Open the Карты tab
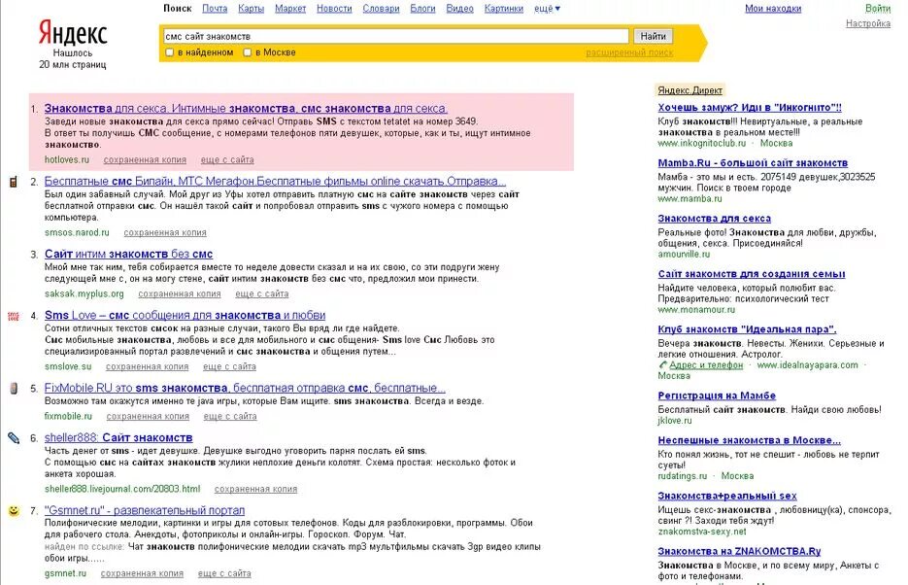This screenshot has height=585, width=908. pos(252,9)
